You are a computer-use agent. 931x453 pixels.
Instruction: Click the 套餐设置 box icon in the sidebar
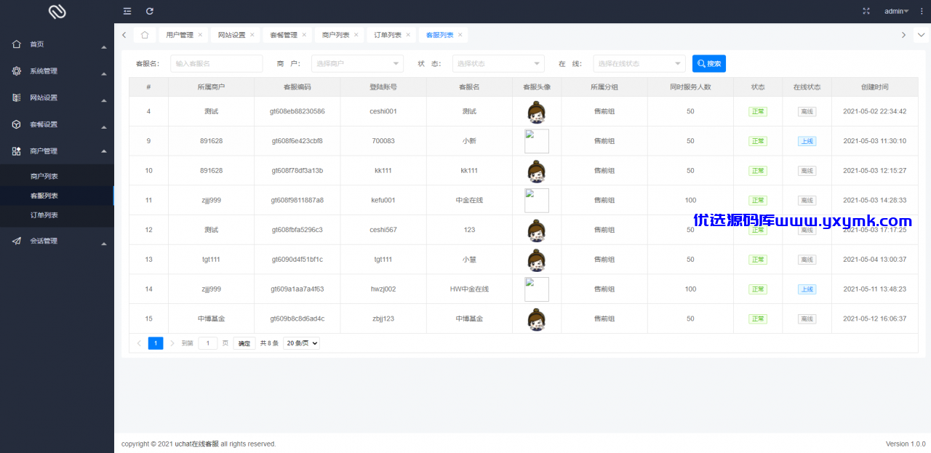[16, 124]
